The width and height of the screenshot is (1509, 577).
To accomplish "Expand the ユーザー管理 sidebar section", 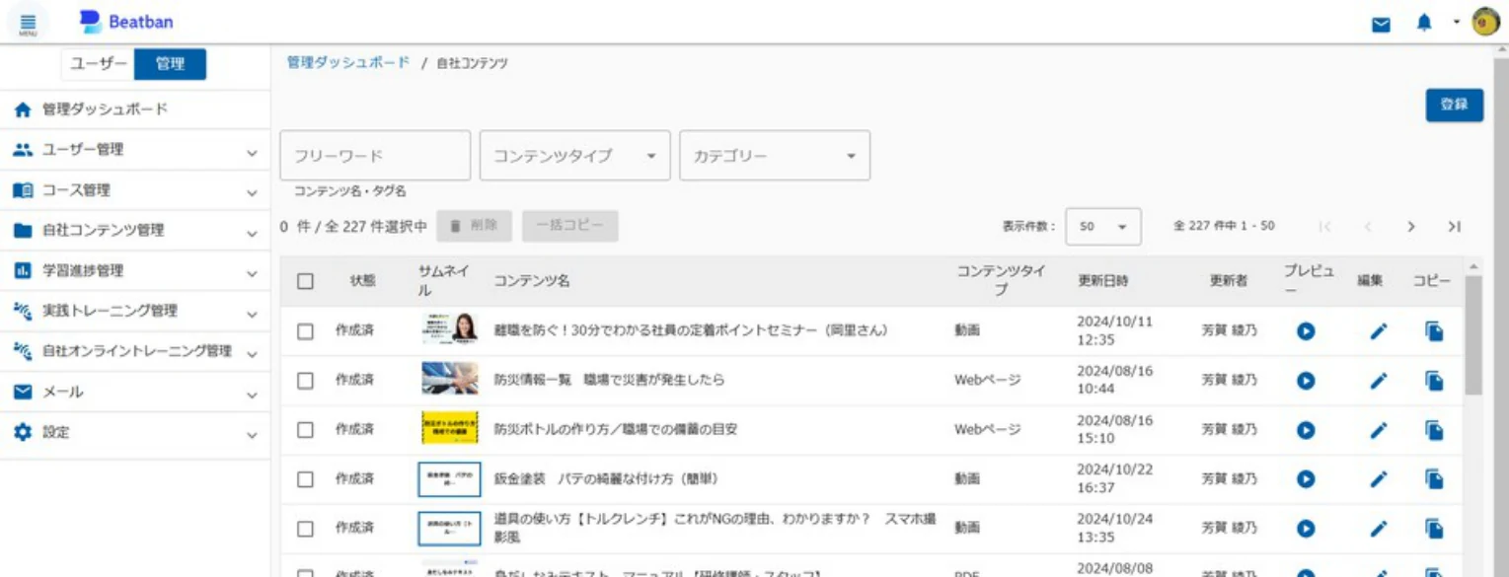I will [x=135, y=150].
